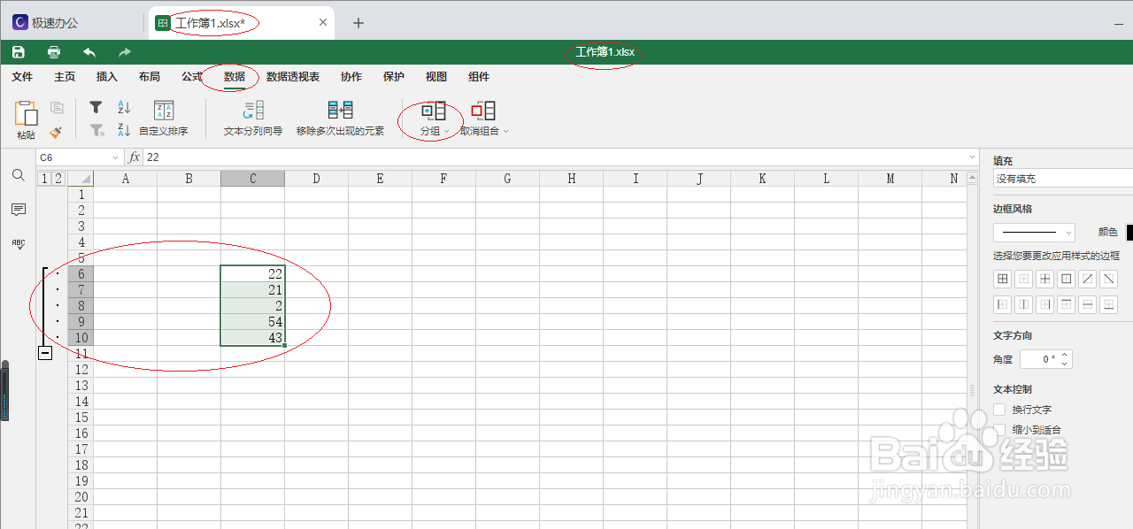Click the Copy icon next to Paste
The height and width of the screenshot is (529, 1133).
coord(57,108)
